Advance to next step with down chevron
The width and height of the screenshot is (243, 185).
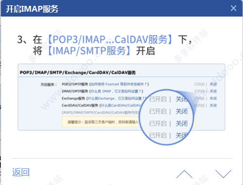(x=224, y=174)
